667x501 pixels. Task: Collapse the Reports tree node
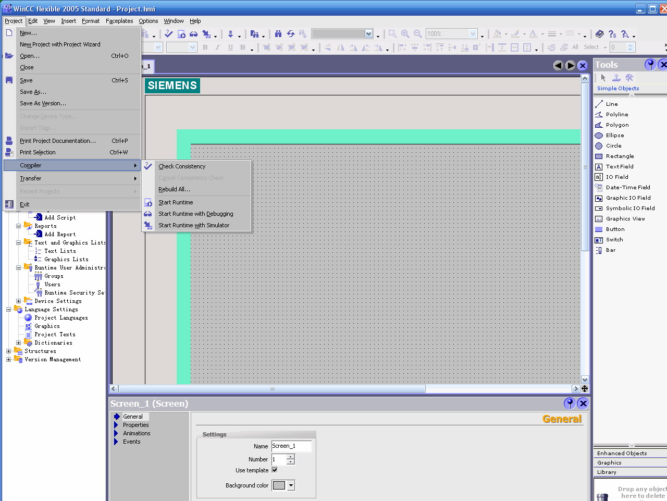[x=19, y=226]
